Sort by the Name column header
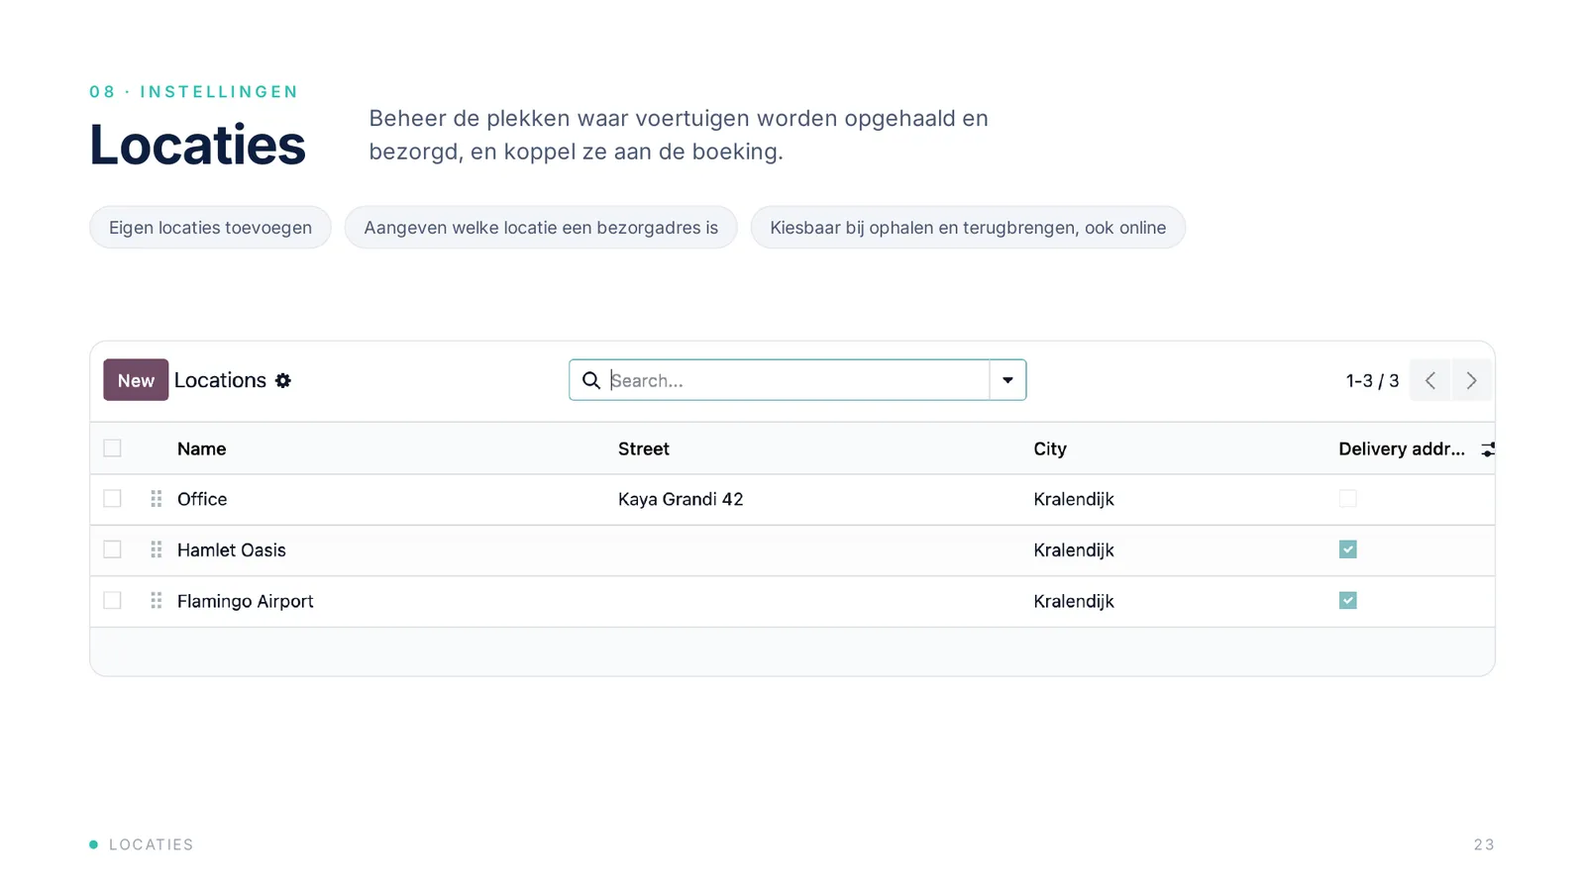This screenshot has height=891, width=1585. pos(201,448)
